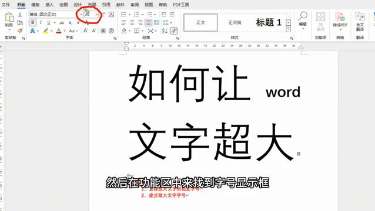Toggle Italic formatting button
Screen dimensions: 375x211
(x=41, y=23)
